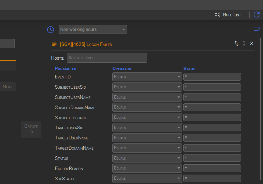Open the SubjectLogonId operator dropdown
This screenshot has width=263, height=184.
tap(147, 117)
